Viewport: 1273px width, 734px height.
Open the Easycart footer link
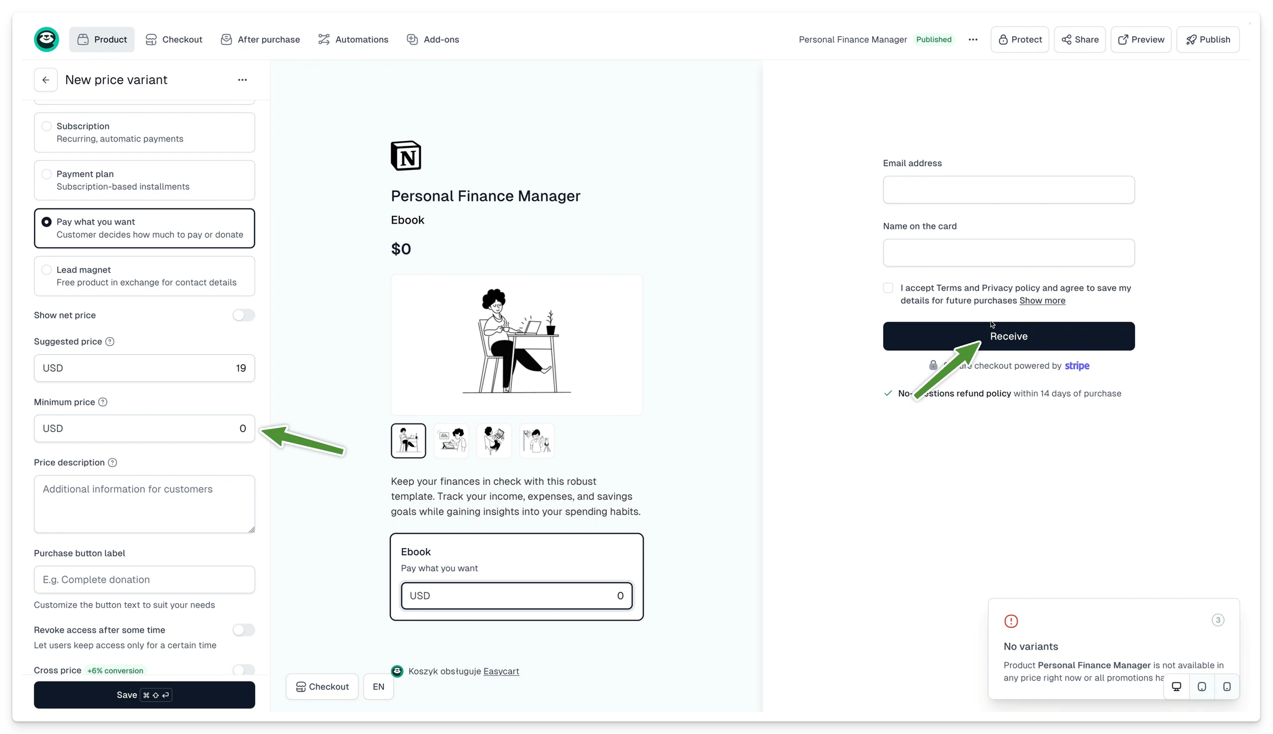[501, 671]
